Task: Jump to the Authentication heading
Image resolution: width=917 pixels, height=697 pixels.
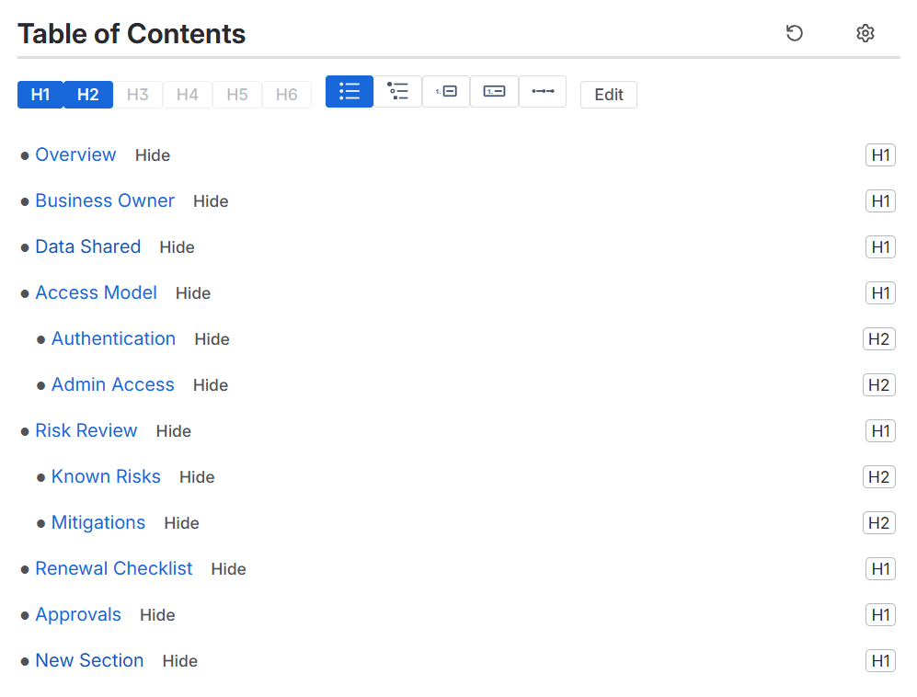Action: pyautogui.click(x=113, y=338)
